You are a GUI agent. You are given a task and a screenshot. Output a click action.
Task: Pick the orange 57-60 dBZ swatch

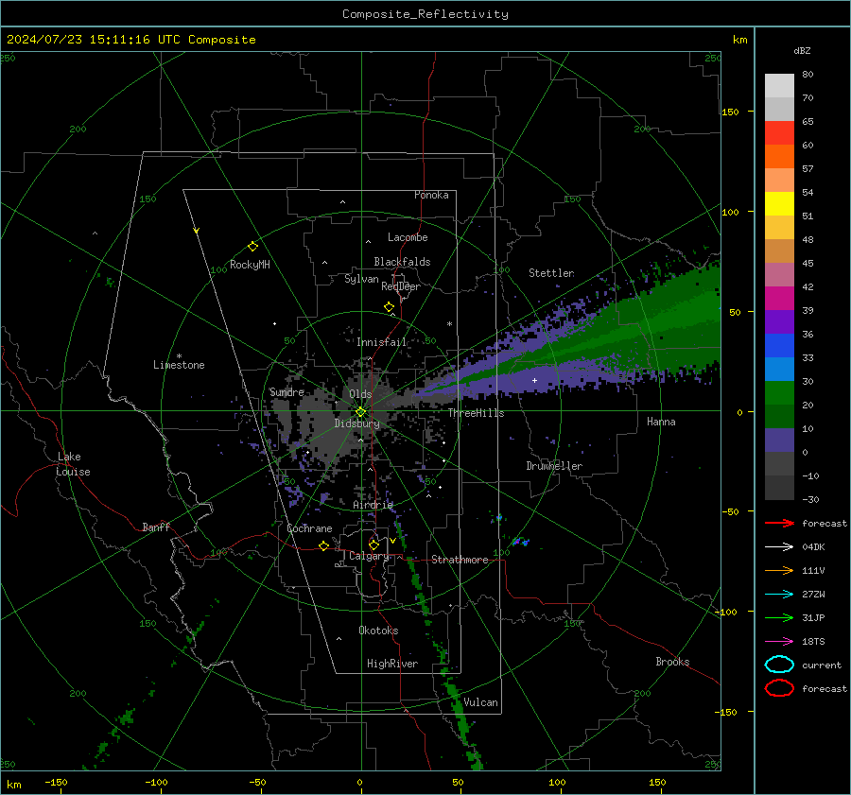pos(779,156)
